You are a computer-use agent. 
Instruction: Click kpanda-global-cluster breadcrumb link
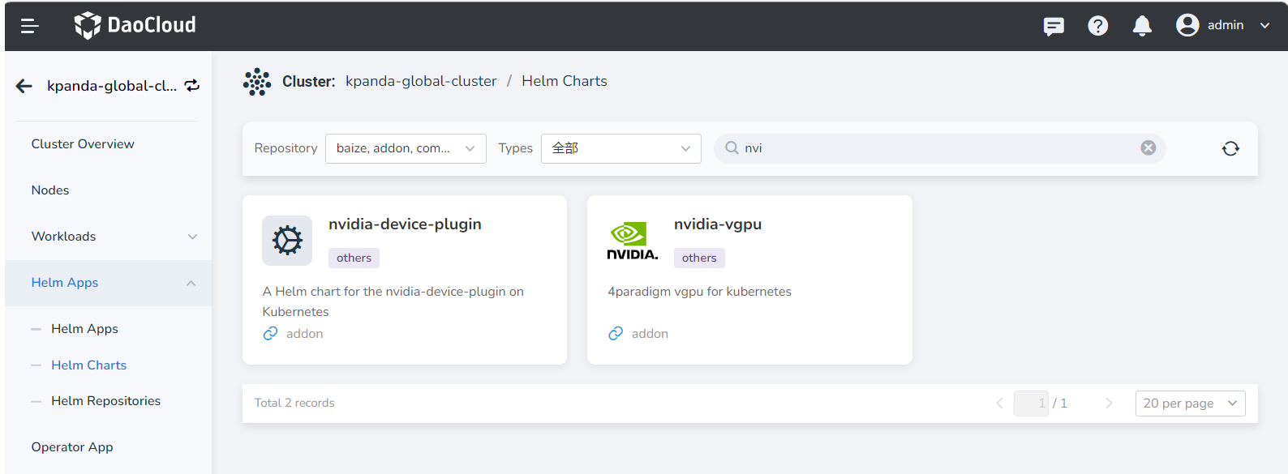click(x=421, y=81)
